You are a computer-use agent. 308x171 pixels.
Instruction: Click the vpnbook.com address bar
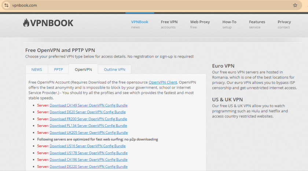point(147,5)
